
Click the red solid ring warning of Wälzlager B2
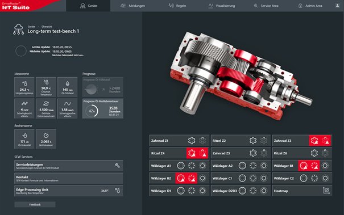(181, 178)
